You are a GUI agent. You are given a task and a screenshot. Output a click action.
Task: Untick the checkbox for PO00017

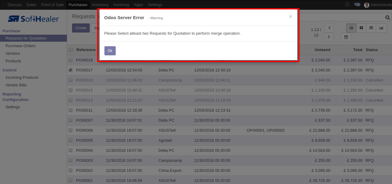coord(71,70)
